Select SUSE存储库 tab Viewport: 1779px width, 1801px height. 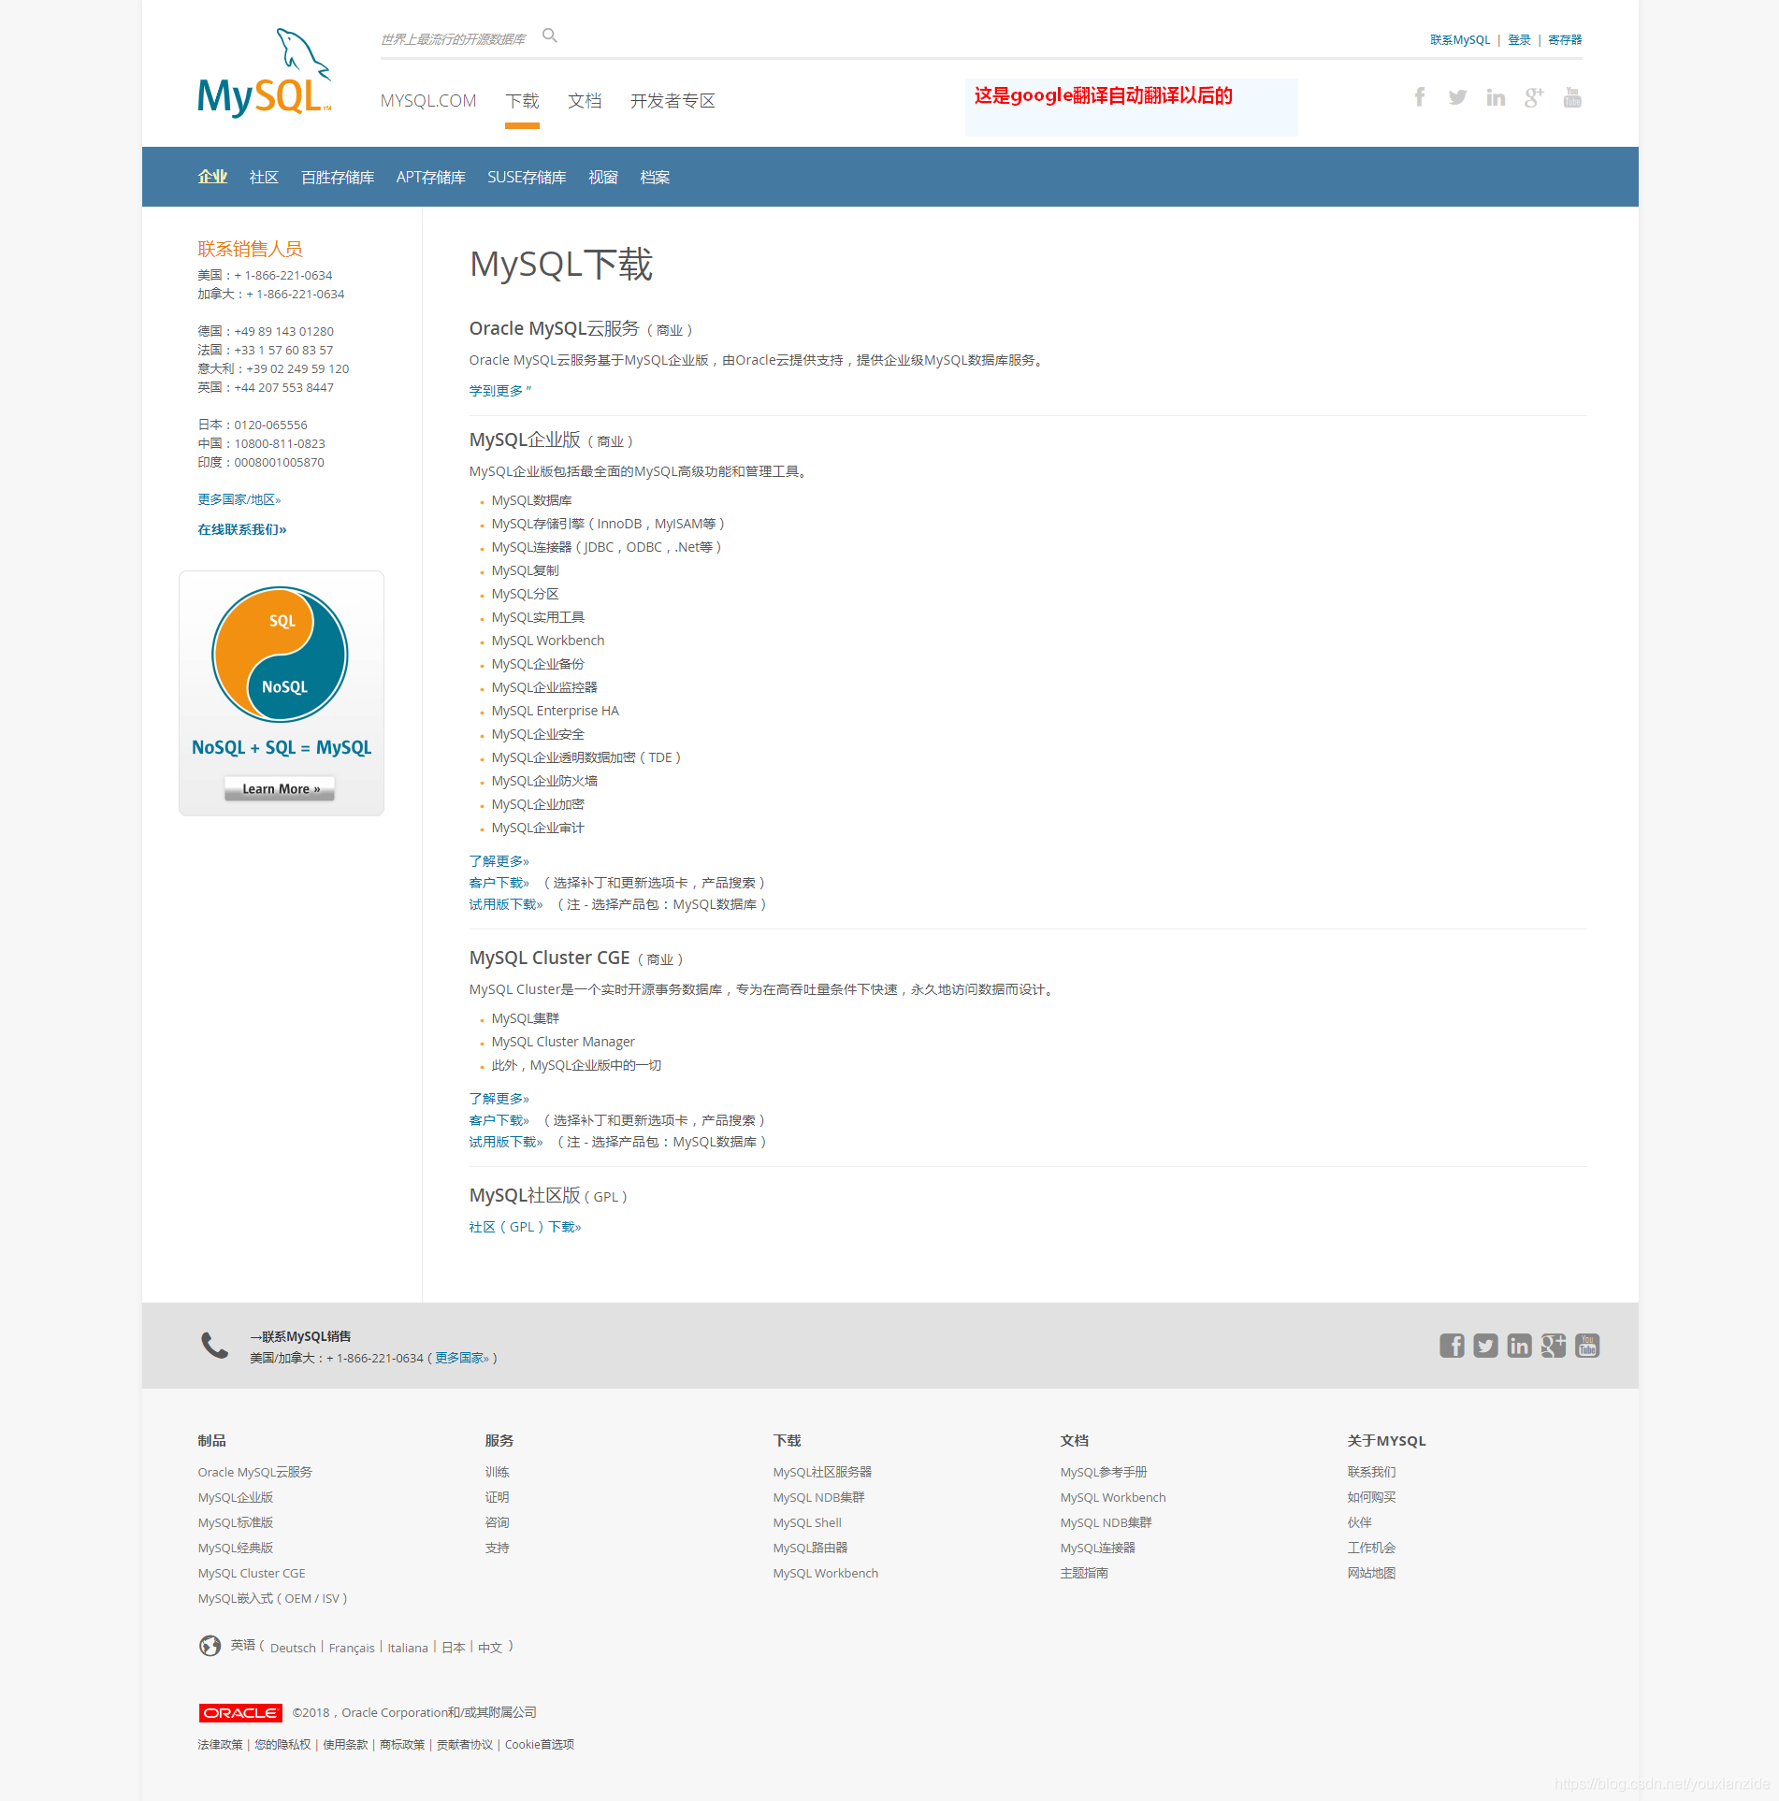[527, 177]
